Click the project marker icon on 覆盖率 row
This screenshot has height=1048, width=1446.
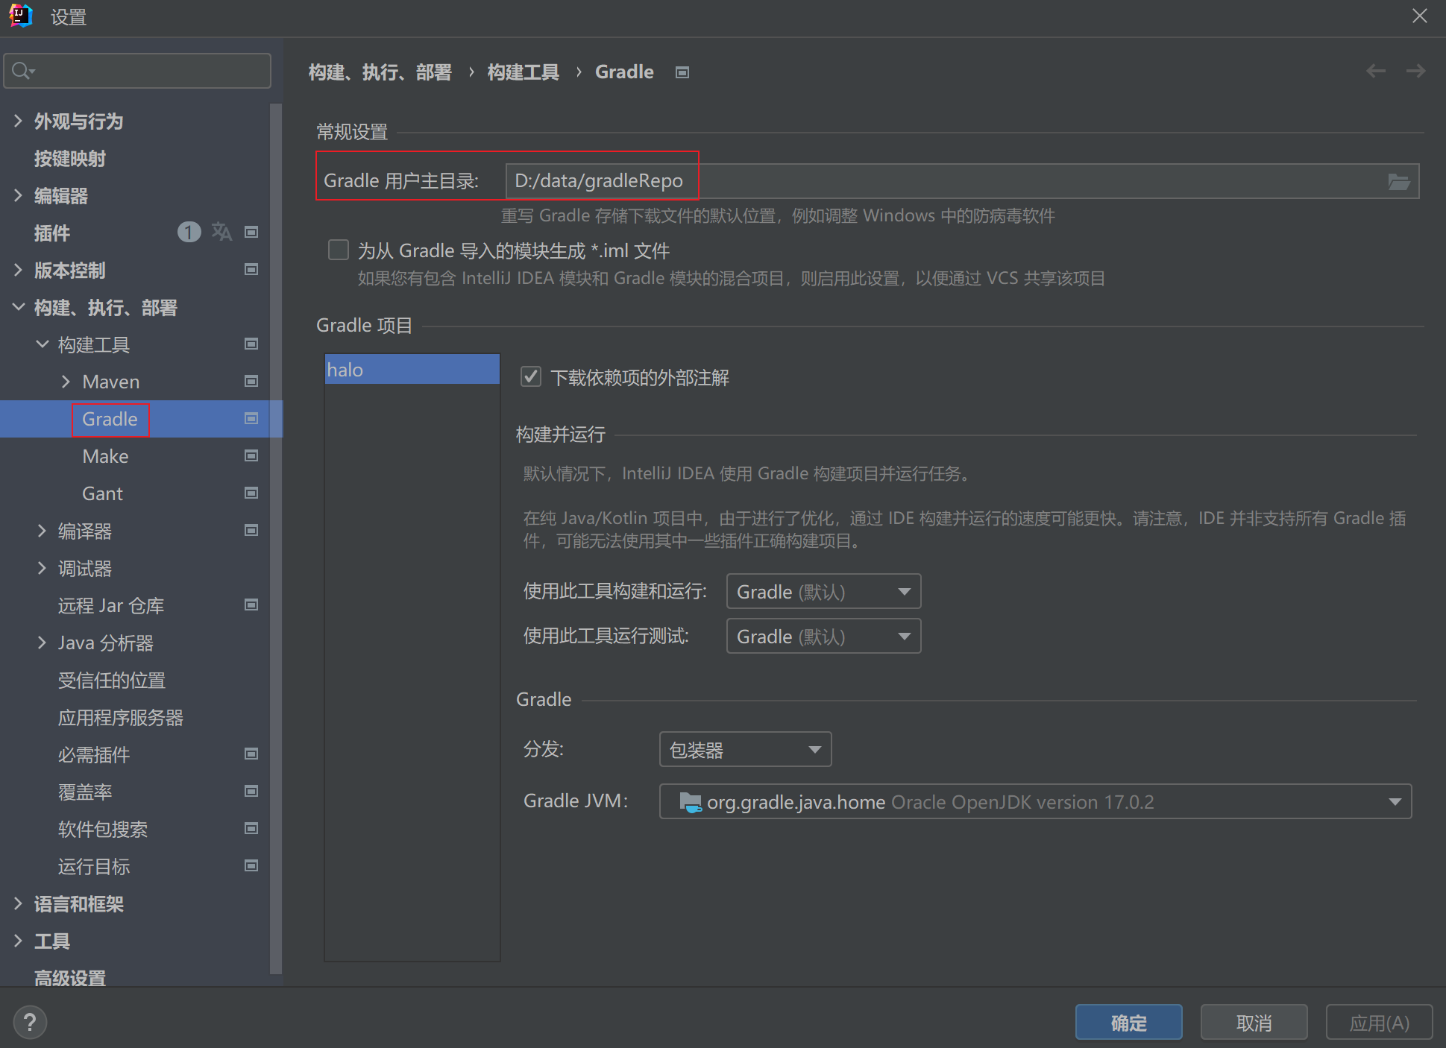[251, 791]
